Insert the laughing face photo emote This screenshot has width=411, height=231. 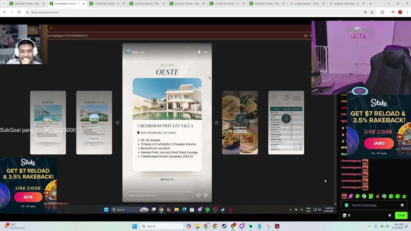pos(344,196)
